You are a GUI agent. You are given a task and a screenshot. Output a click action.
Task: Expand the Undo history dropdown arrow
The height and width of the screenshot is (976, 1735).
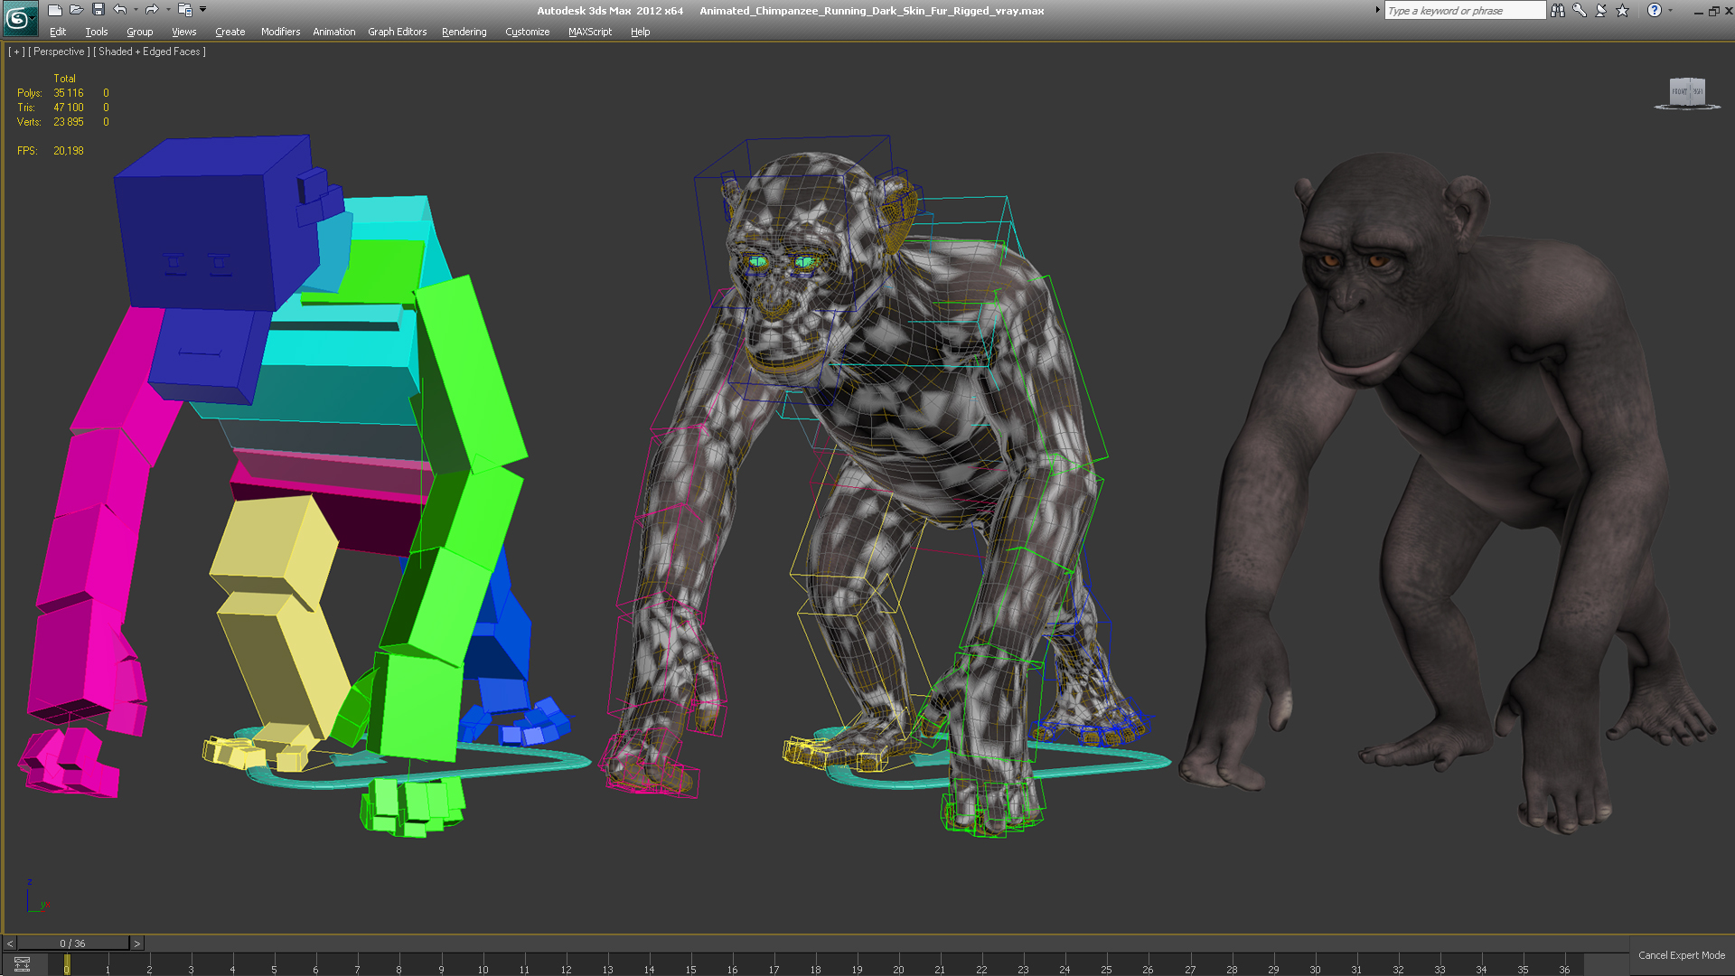tap(136, 10)
